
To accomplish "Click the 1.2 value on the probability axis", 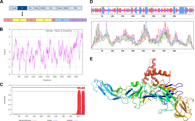I will (x=9, y=85).
